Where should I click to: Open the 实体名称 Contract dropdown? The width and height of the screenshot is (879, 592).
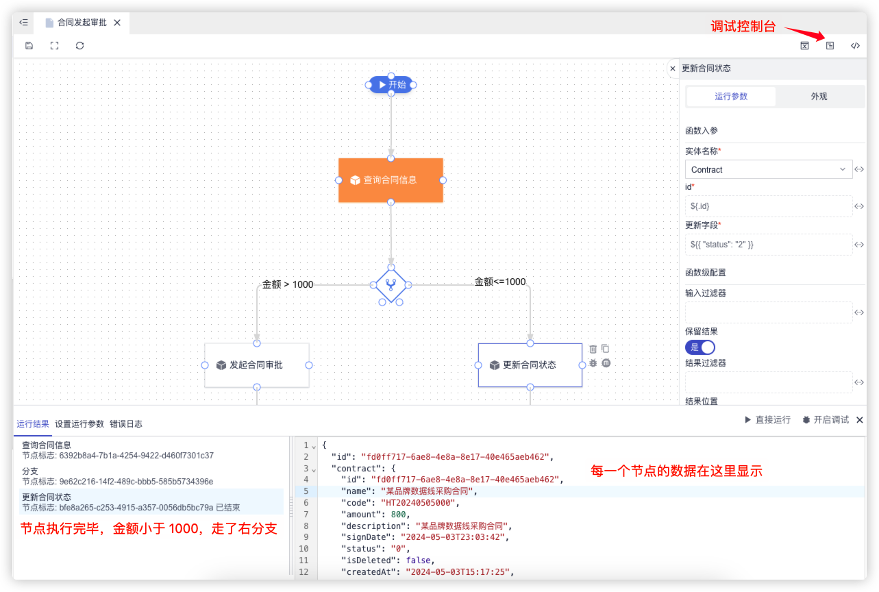(768, 169)
